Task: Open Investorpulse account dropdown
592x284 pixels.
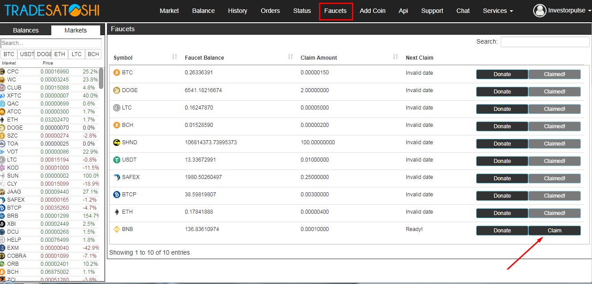Action: point(570,11)
